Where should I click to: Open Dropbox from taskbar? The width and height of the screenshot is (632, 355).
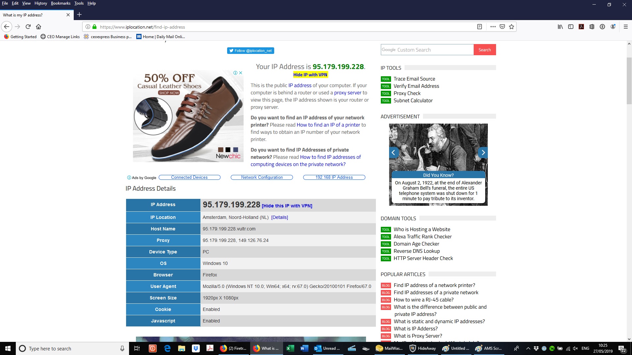(x=196, y=348)
